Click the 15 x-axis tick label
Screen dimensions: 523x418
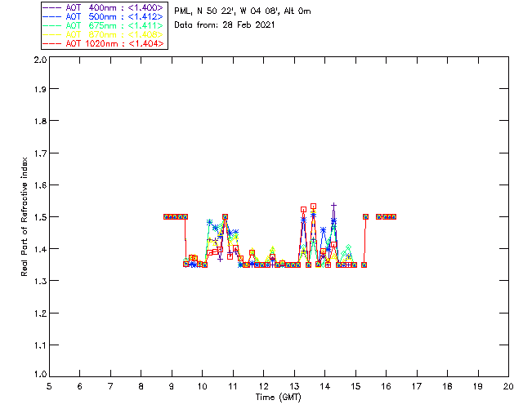(355, 386)
